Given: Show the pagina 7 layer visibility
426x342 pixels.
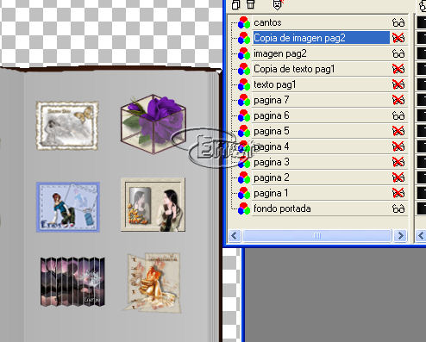Looking at the screenshot, I should pyautogui.click(x=398, y=100).
